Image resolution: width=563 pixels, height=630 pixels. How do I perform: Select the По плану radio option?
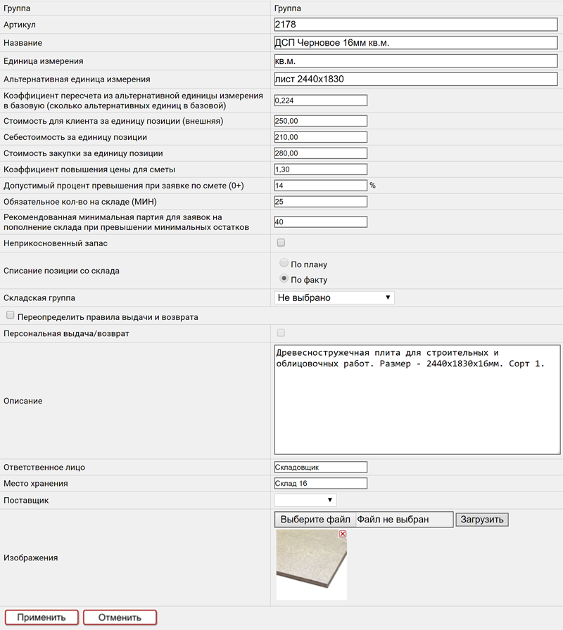pos(284,264)
